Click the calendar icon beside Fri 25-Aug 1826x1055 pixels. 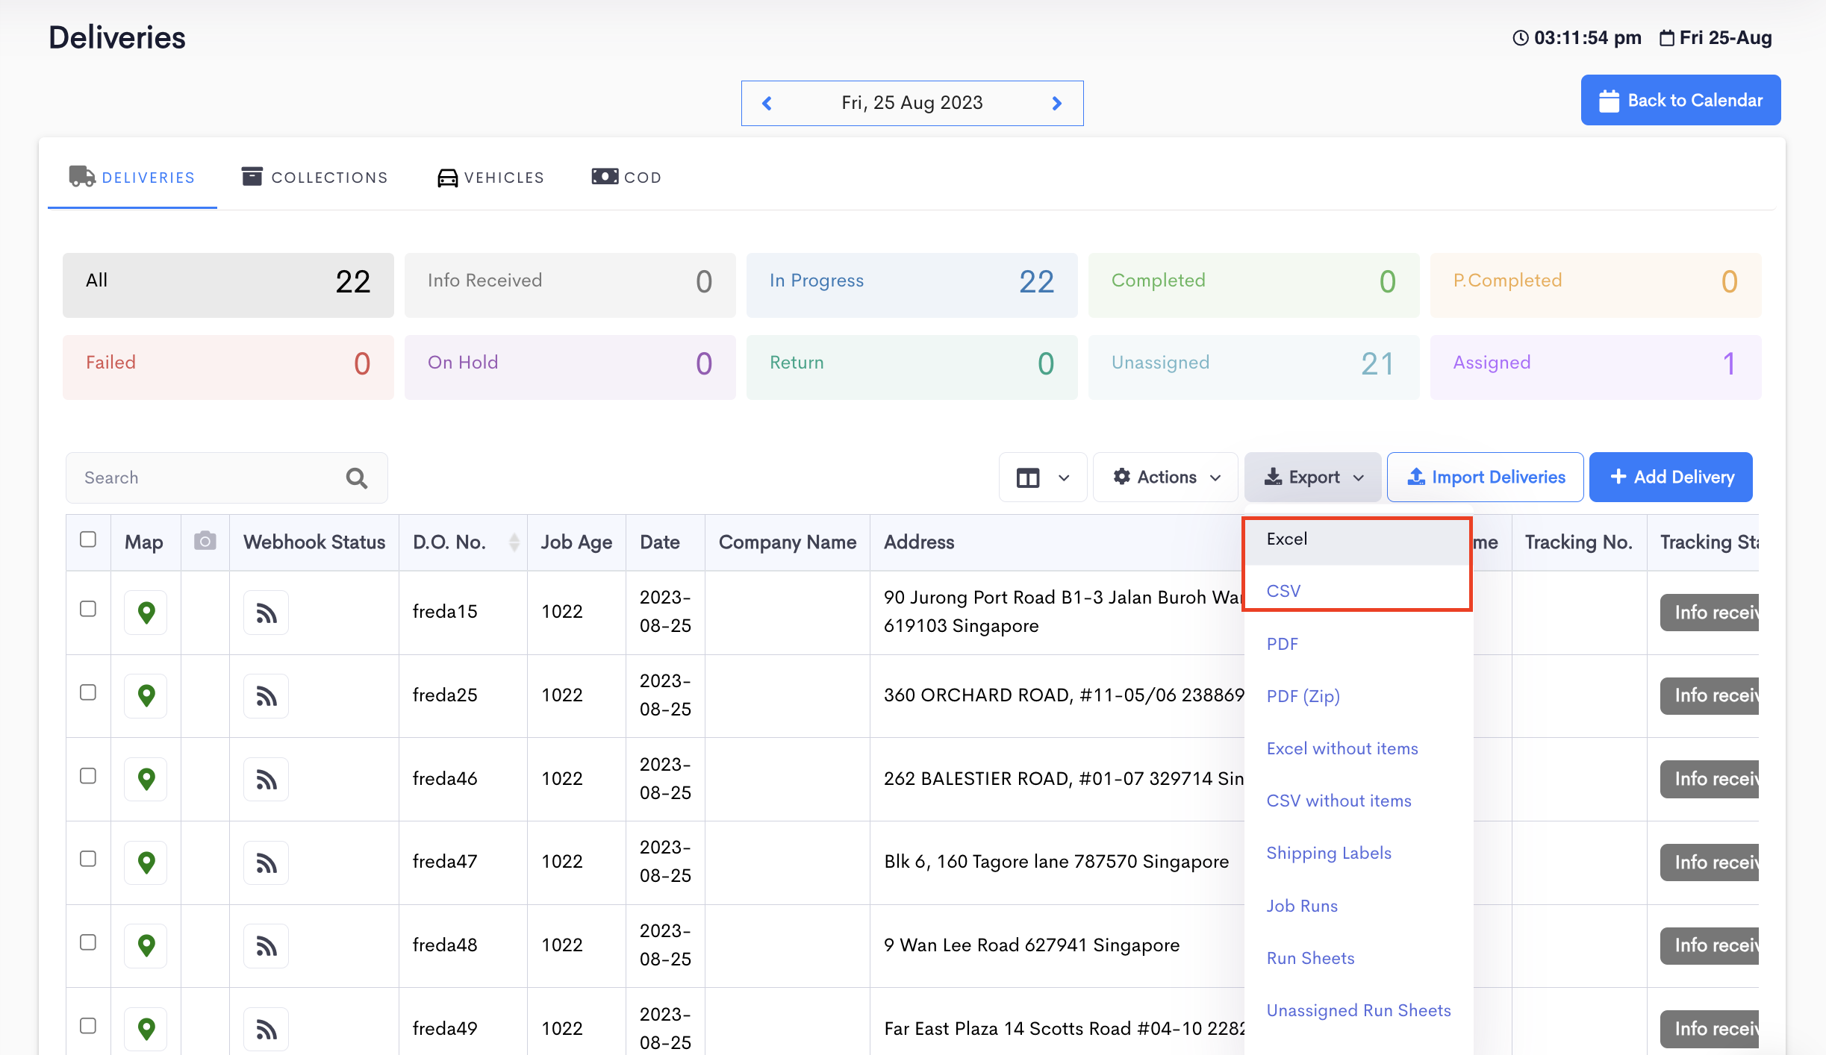[1666, 38]
